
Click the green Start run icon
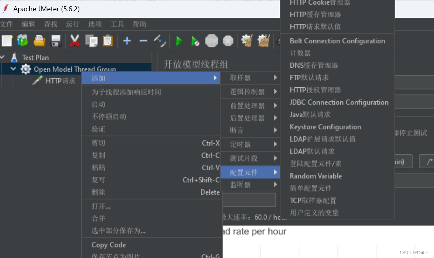click(x=179, y=41)
